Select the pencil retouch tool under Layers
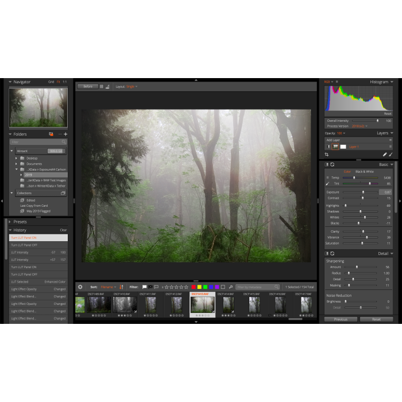Viewport: 402px width, 402px height. [x=385, y=154]
